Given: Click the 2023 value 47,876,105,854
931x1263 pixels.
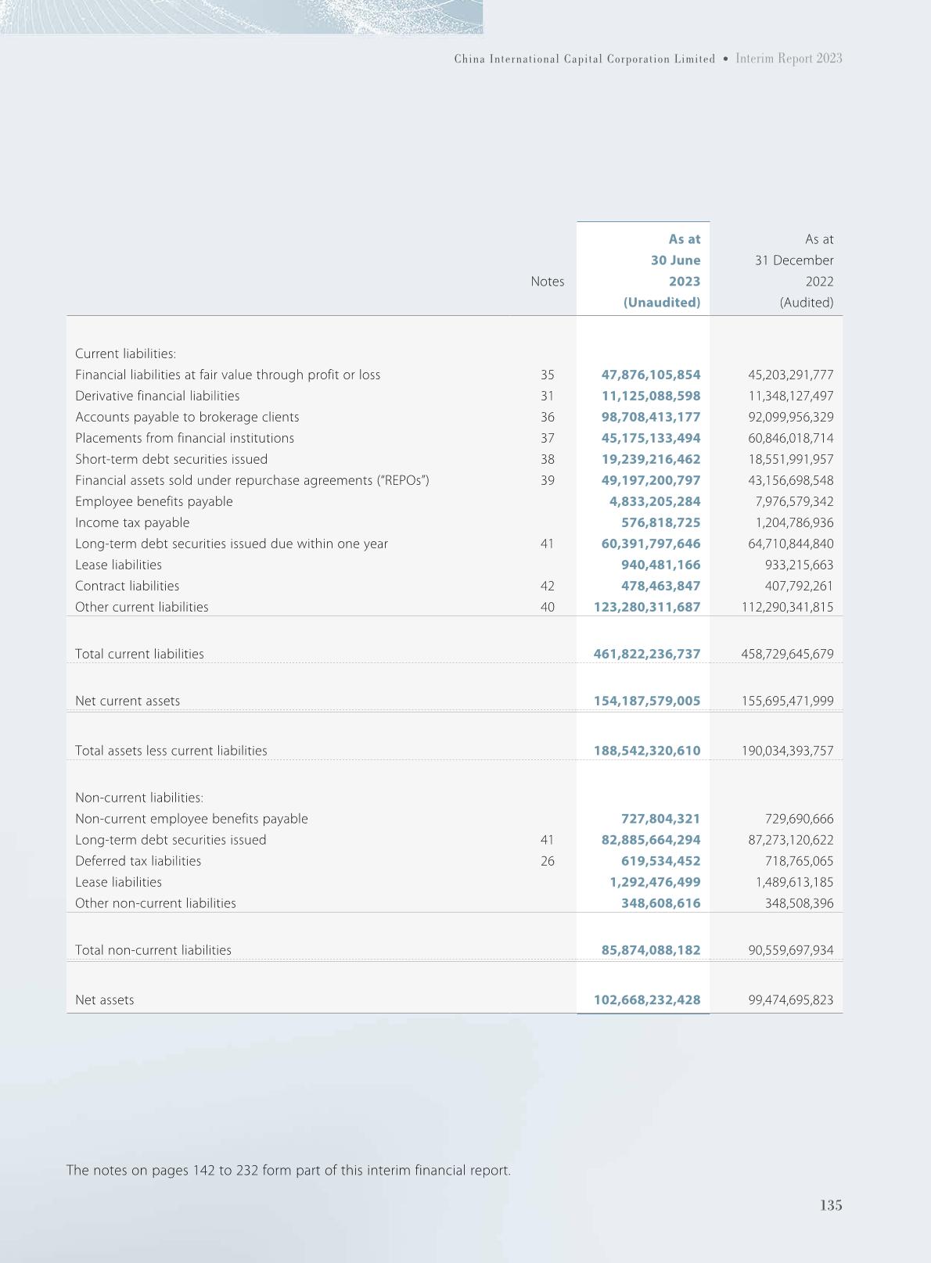Looking at the screenshot, I should coord(651,375).
